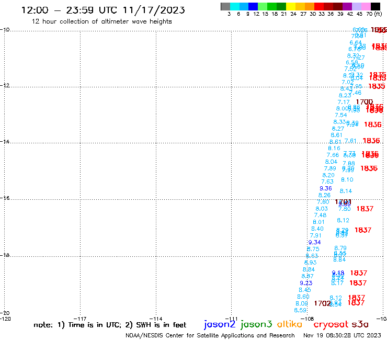Click the darkest green legend swatch
387x340 pixels.
click(x=281, y=6)
